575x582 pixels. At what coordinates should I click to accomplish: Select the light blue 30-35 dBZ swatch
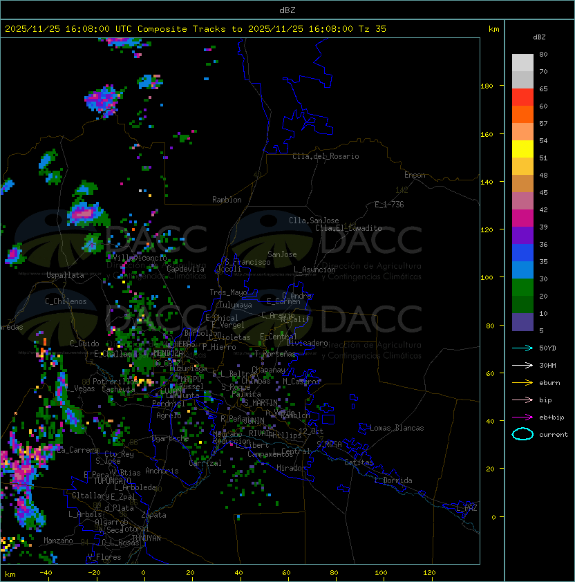coord(522,270)
